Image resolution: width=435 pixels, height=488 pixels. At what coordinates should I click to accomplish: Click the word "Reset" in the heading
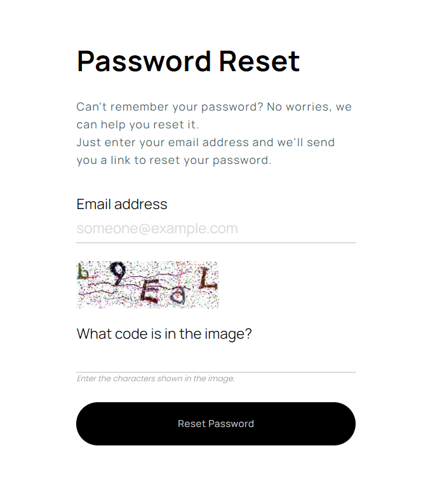[x=259, y=61]
